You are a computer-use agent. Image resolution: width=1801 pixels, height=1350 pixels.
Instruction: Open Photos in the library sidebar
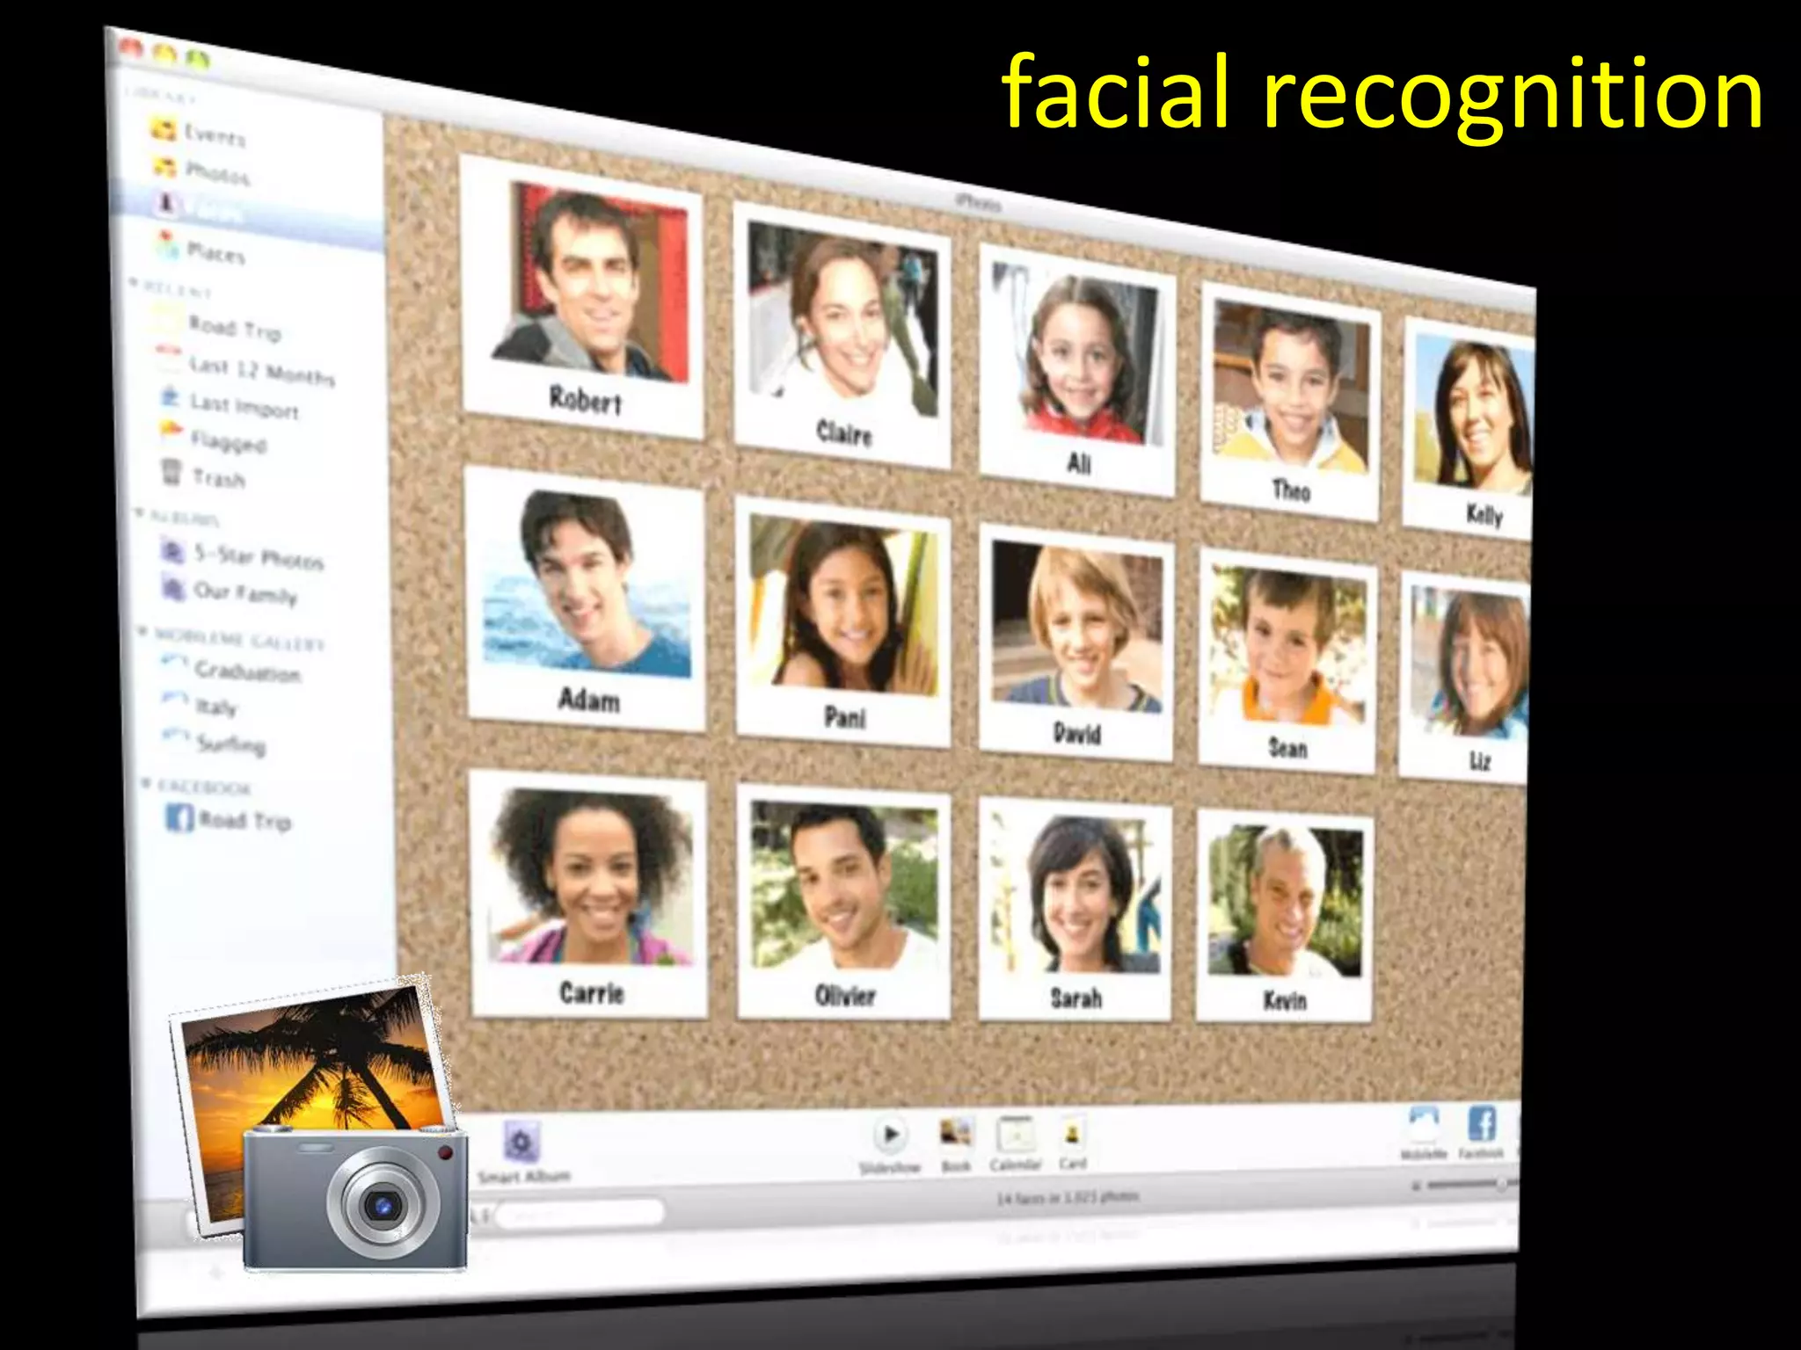pos(201,171)
